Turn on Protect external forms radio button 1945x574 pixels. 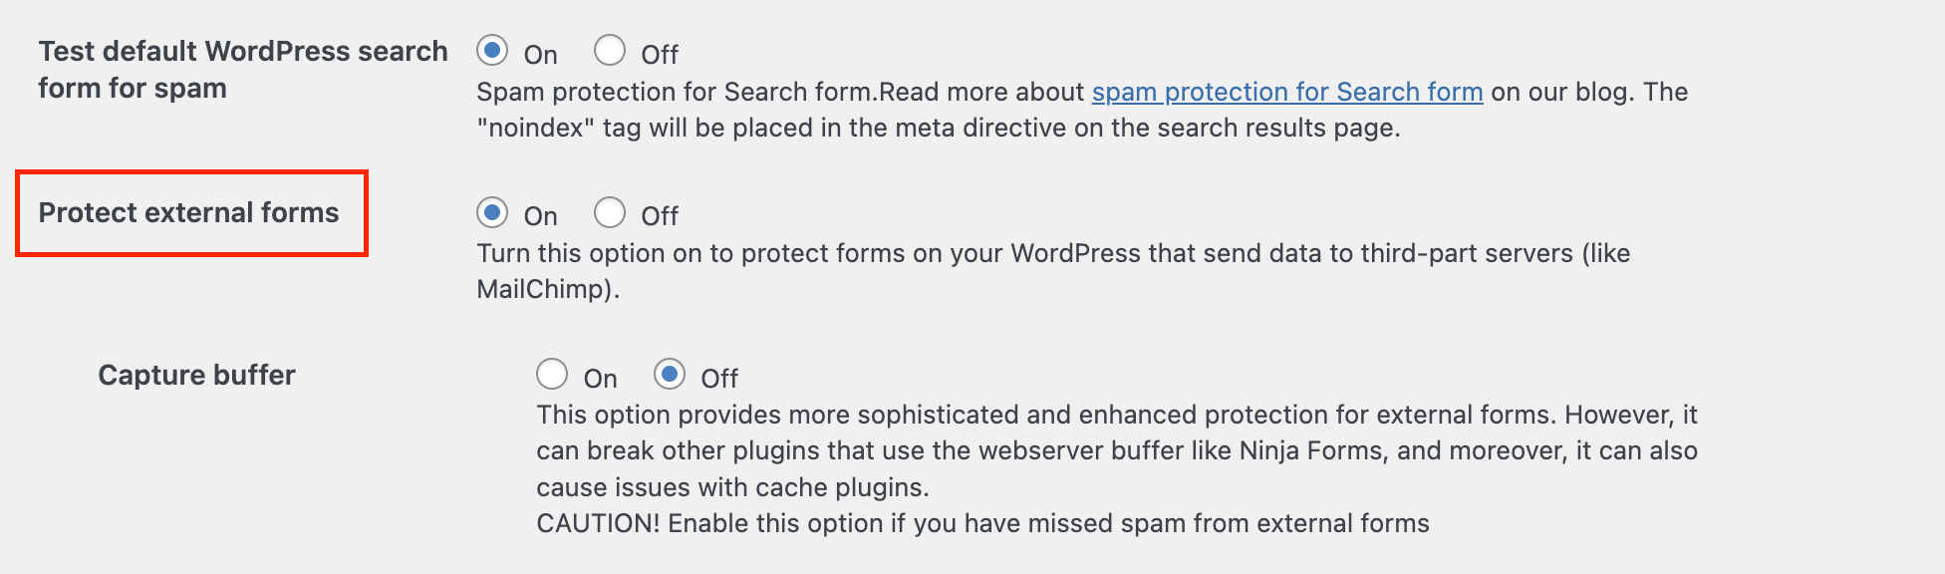(492, 212)
